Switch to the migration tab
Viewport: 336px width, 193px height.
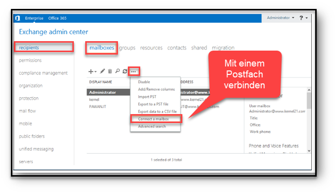[x=223, y=48]
